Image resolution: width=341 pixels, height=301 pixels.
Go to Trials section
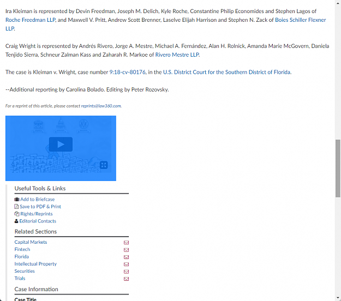[20, 279]
